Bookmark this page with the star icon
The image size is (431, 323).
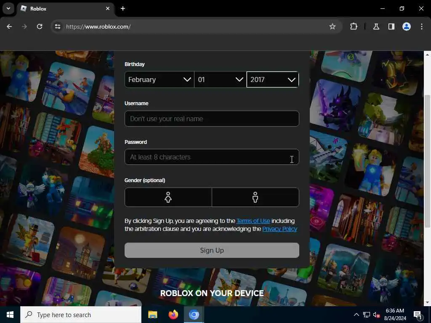333,26
